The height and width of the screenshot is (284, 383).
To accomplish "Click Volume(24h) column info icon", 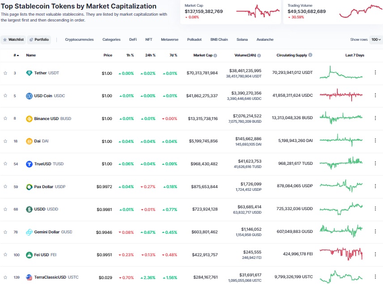I will [x=259, y=56].
